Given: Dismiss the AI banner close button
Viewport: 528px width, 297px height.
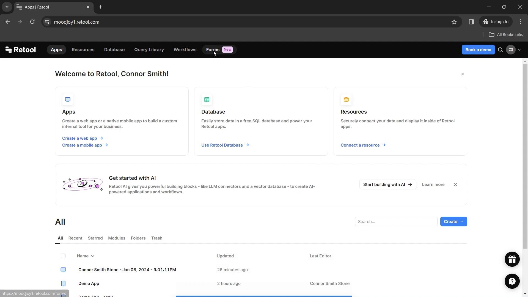Looking at the screenshot, I should pos(456,185).
